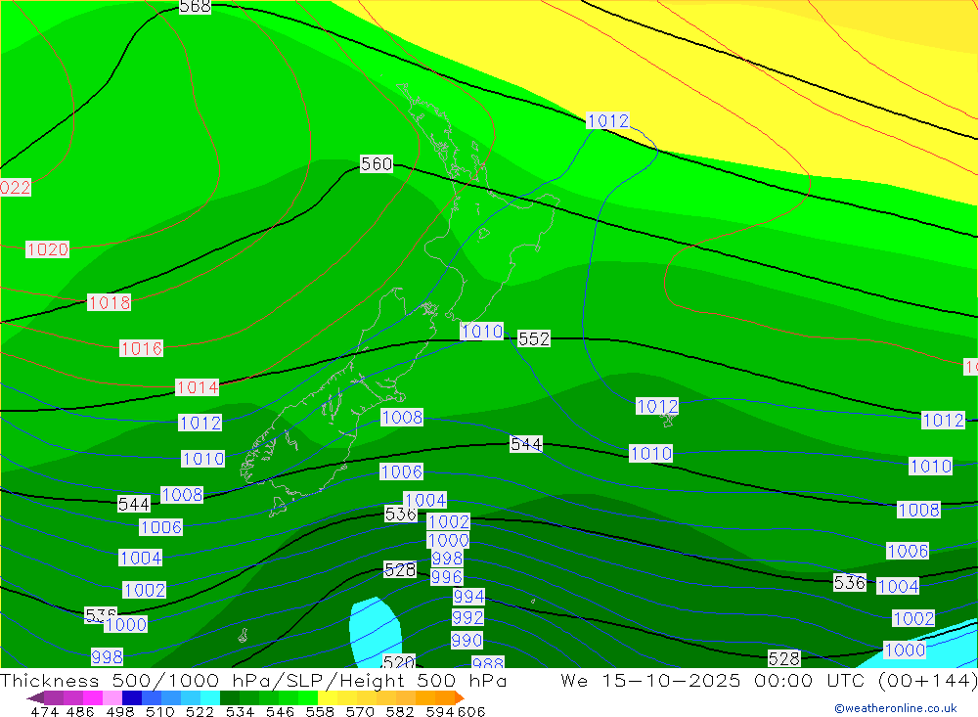Click the 498 legend value
This screenshot has height=717, width=978.
(x=120, y=711)
